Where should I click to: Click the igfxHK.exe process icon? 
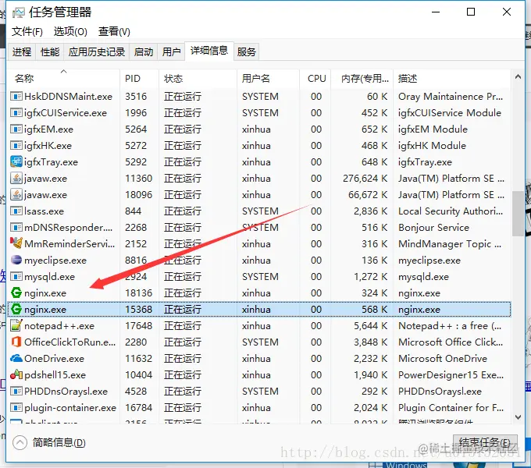coord(16,145)
